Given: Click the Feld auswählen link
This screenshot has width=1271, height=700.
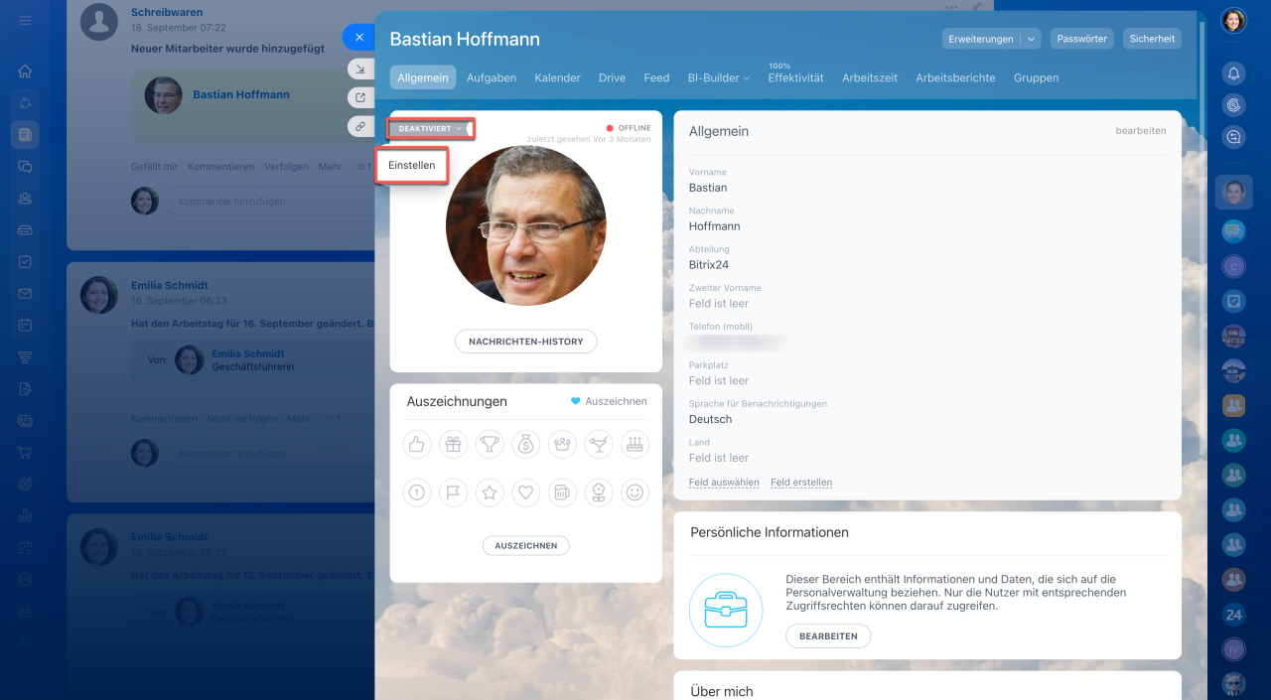Looking at the screenshot, I should (724, 483).
